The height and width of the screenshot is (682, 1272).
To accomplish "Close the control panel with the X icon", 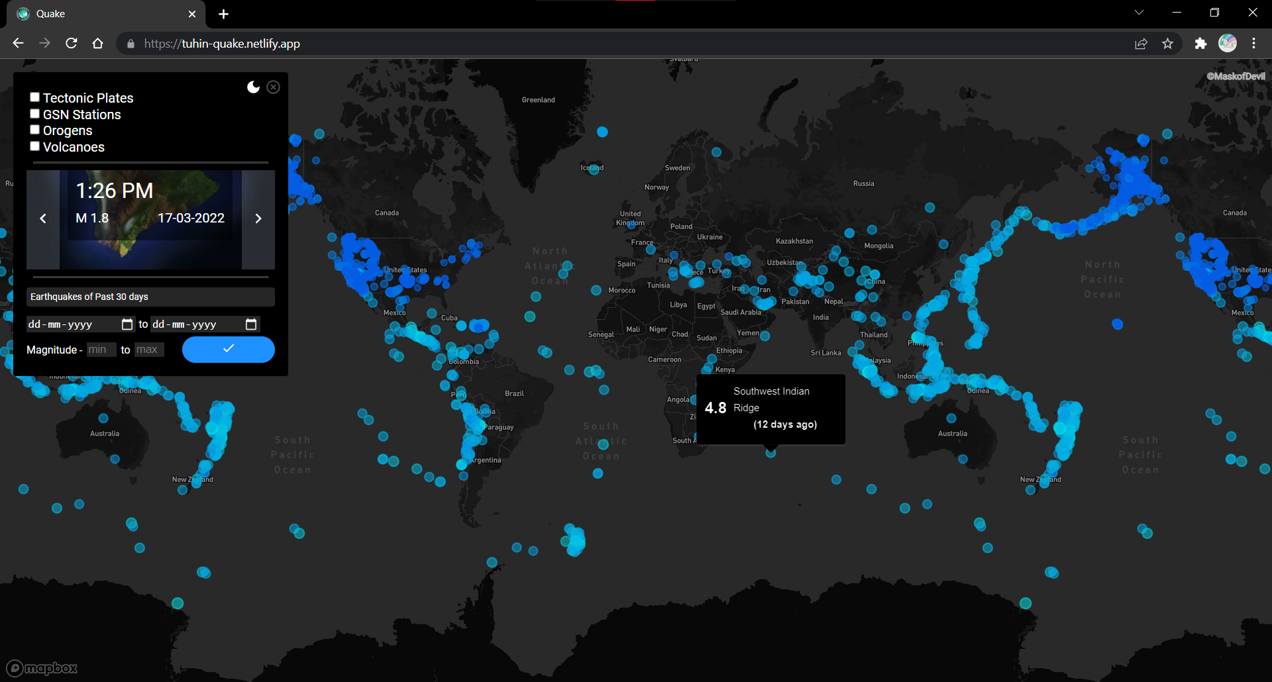I will pos(273,87).
